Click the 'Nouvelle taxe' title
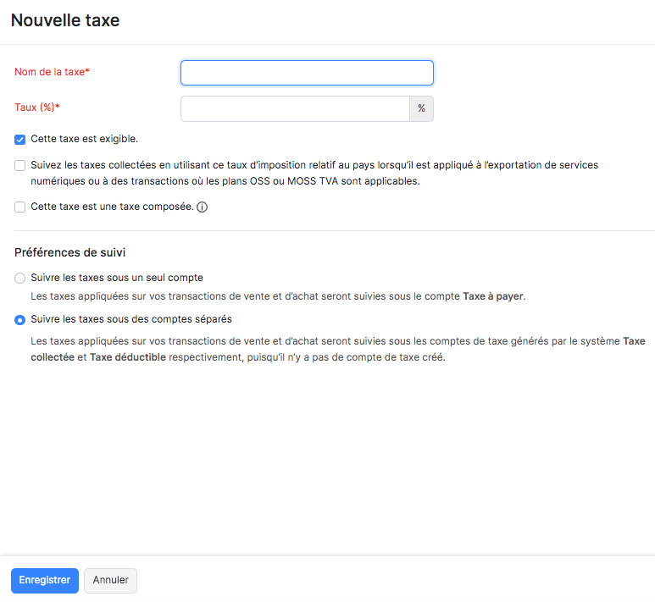 point(65,20)
